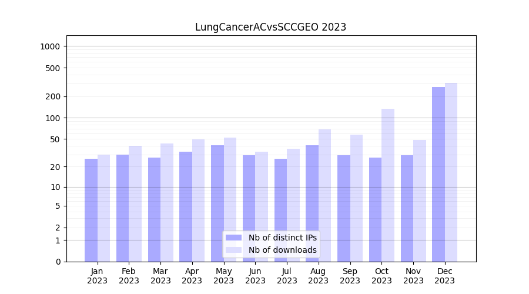Select the 50 y-axis tick label
The height and width of the screenshot is (294, 529).
[56, 139]
